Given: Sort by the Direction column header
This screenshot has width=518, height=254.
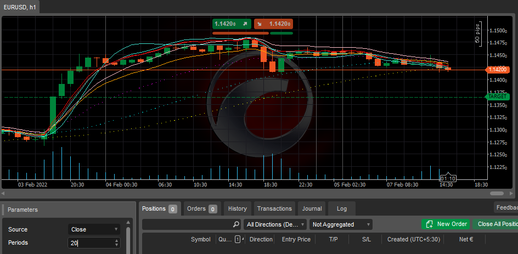Looking at the screenshot, I should point(261,239).
